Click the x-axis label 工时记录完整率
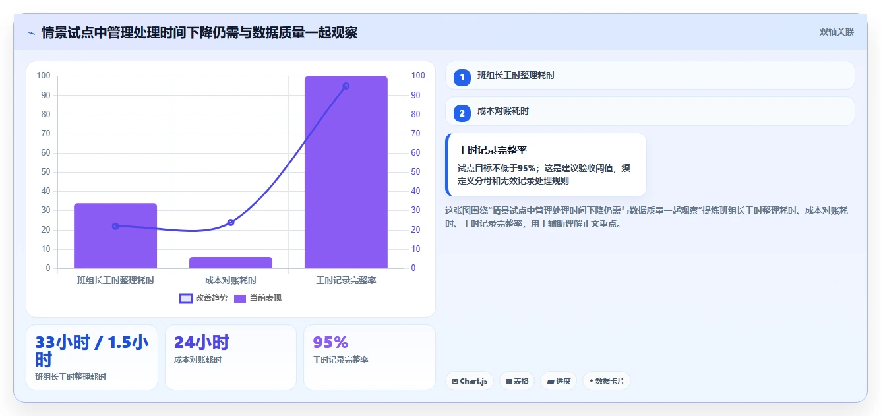The height and width of the screenshot is (416, 881). (346, 280)
